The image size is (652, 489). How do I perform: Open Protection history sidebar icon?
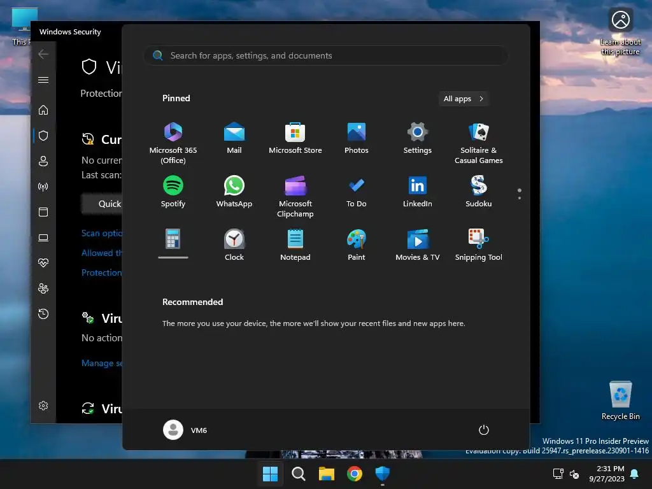coord(43,313)
